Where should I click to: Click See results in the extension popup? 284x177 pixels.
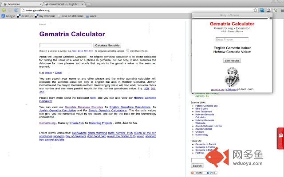click(x=232, y=61)
